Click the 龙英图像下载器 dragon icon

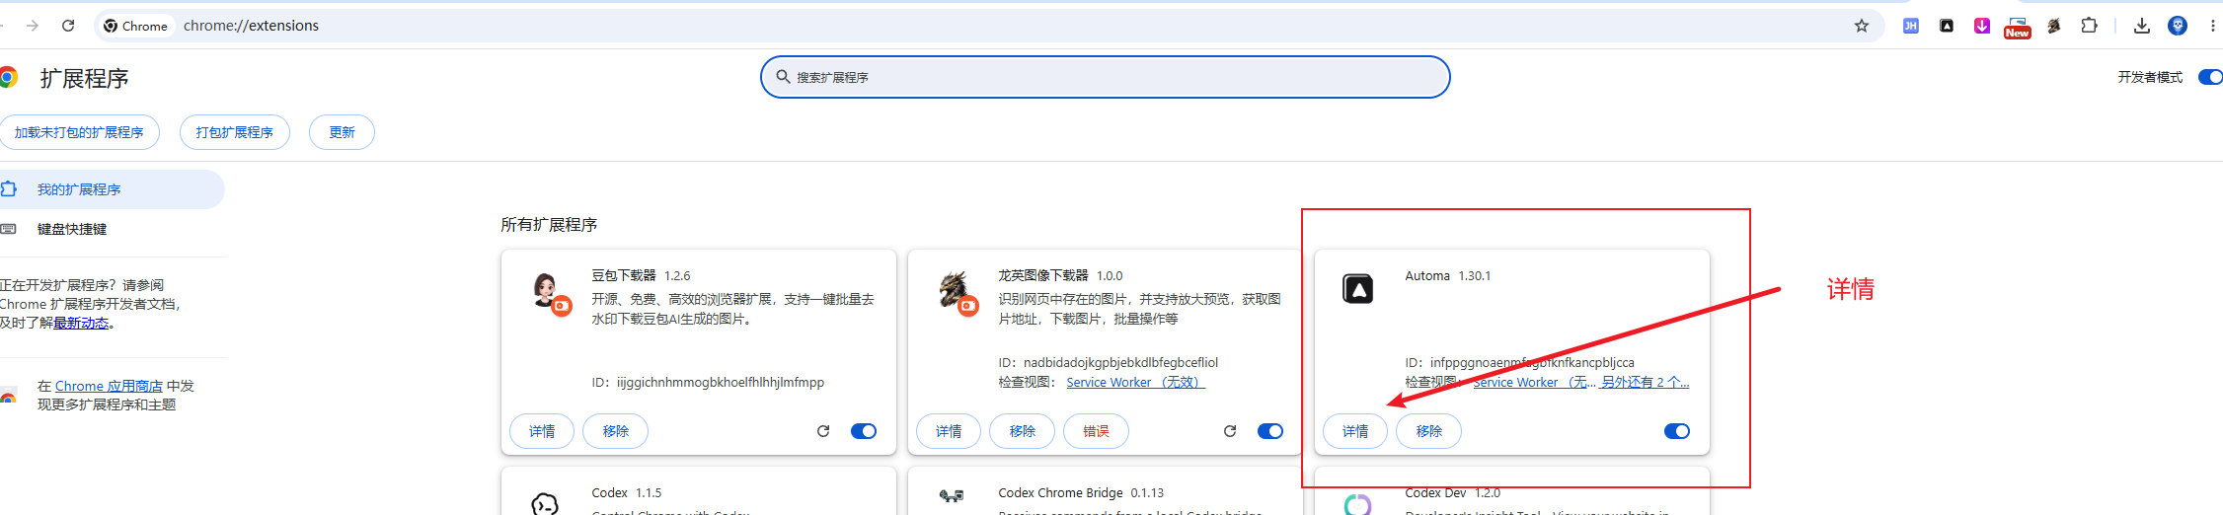[956, 292]
